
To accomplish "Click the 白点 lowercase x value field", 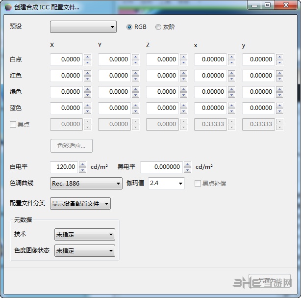I will pyautogui.click(x=210, y=59).
